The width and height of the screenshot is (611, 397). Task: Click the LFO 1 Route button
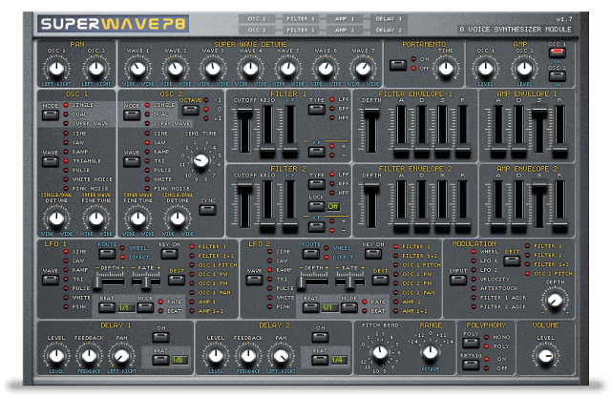(x=107, y=254)
